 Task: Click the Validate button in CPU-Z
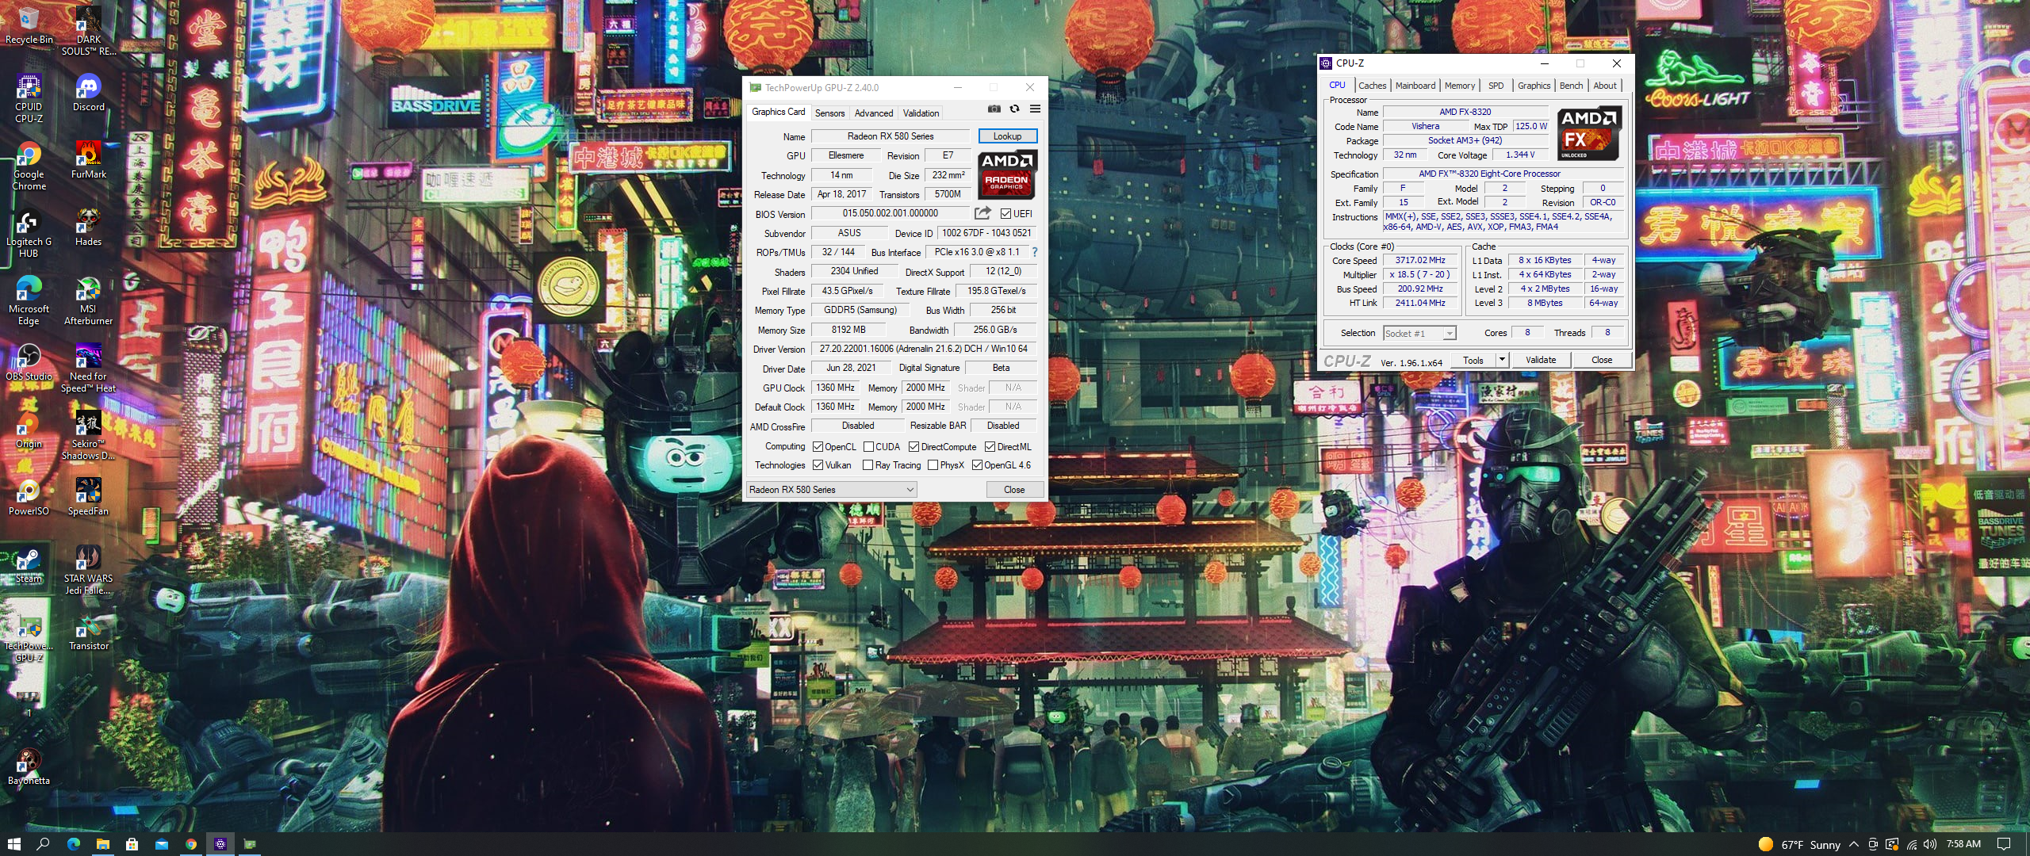point(1541,360)
